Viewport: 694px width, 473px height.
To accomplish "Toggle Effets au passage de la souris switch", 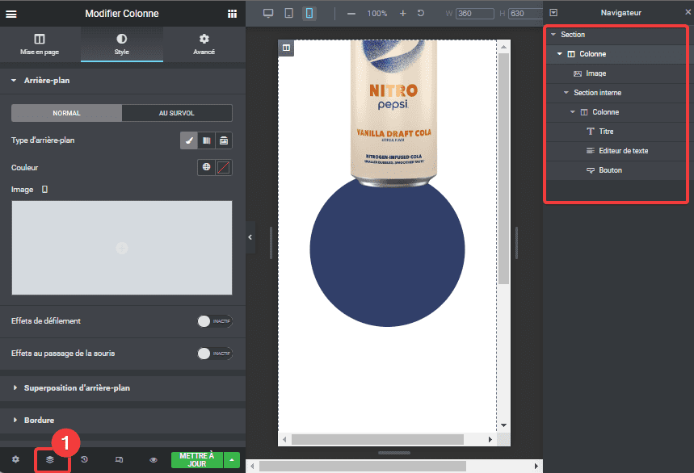I will (x=215, y=354).
